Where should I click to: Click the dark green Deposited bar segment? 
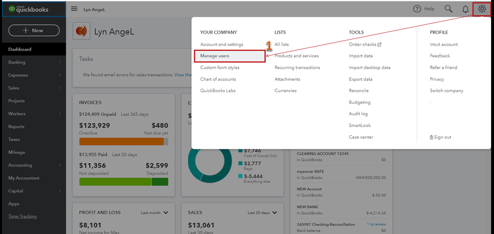click(160, 182)
